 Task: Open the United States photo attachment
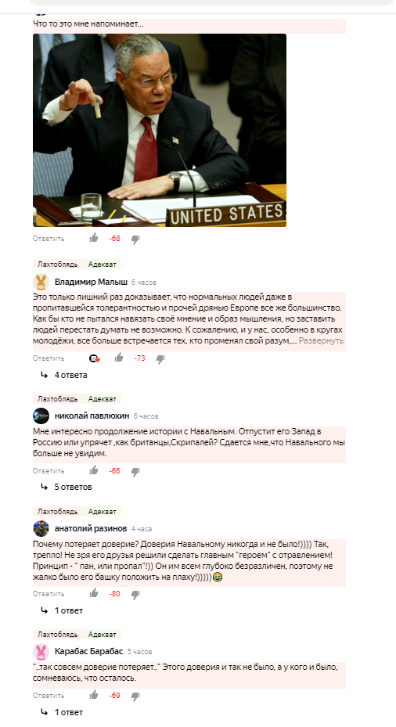pyautogui.click(x=160, y=130)
